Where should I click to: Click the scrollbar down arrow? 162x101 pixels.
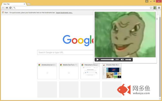[160, 99]
